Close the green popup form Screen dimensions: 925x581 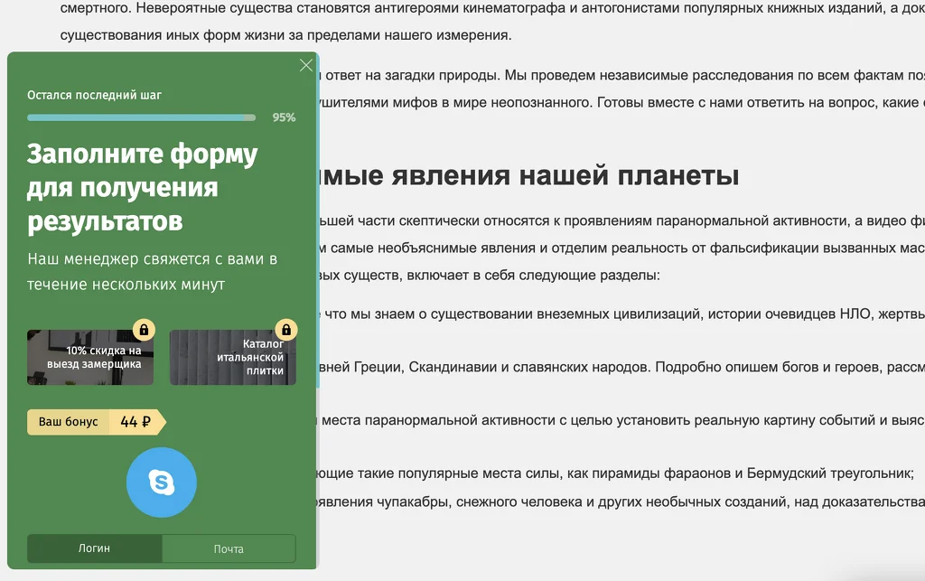pyautogui.click(x=306, y=65)
